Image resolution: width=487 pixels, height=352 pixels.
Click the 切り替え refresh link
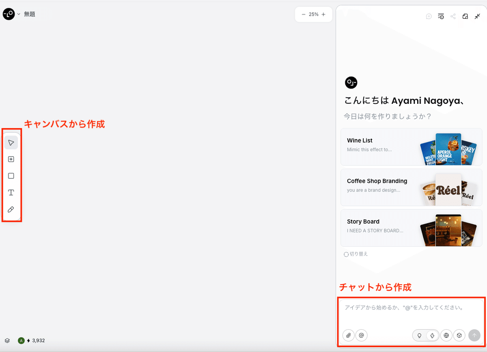(356, 254)
